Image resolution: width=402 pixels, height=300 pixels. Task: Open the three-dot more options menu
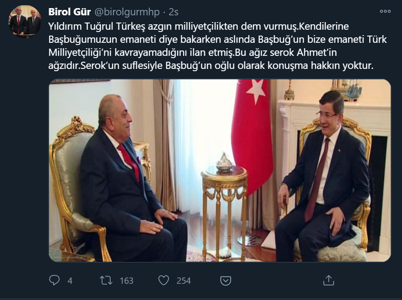[x=385, y=11]
